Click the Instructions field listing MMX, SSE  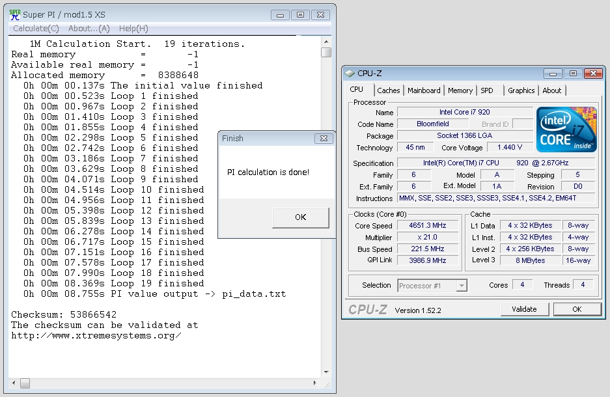[x=496, y=198]
